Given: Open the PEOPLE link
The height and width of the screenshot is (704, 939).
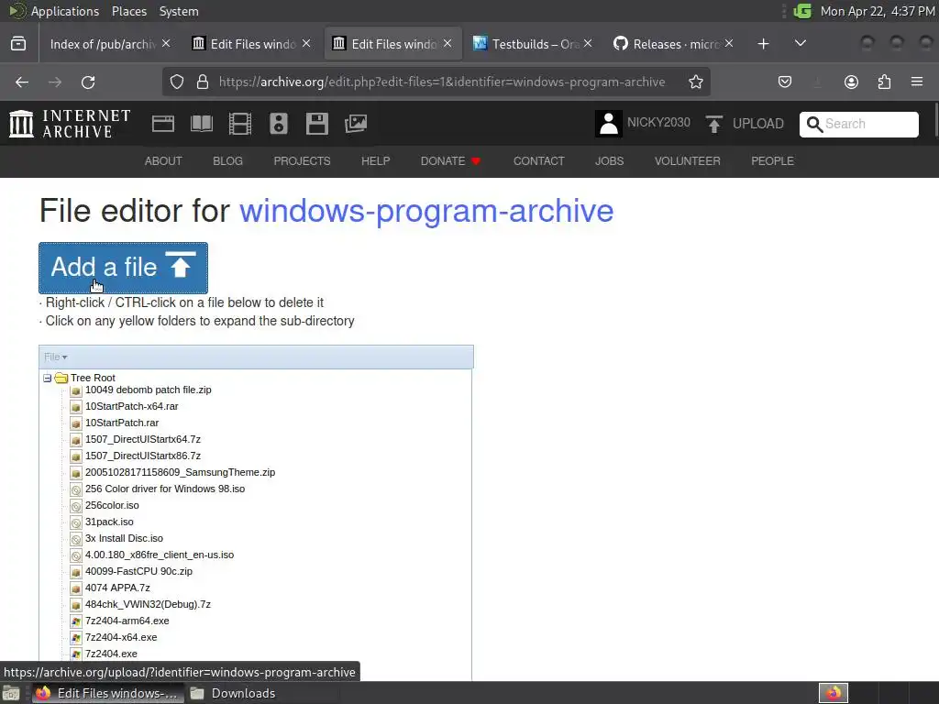Looking at the screenshot, I should click(x=772, y=161).
